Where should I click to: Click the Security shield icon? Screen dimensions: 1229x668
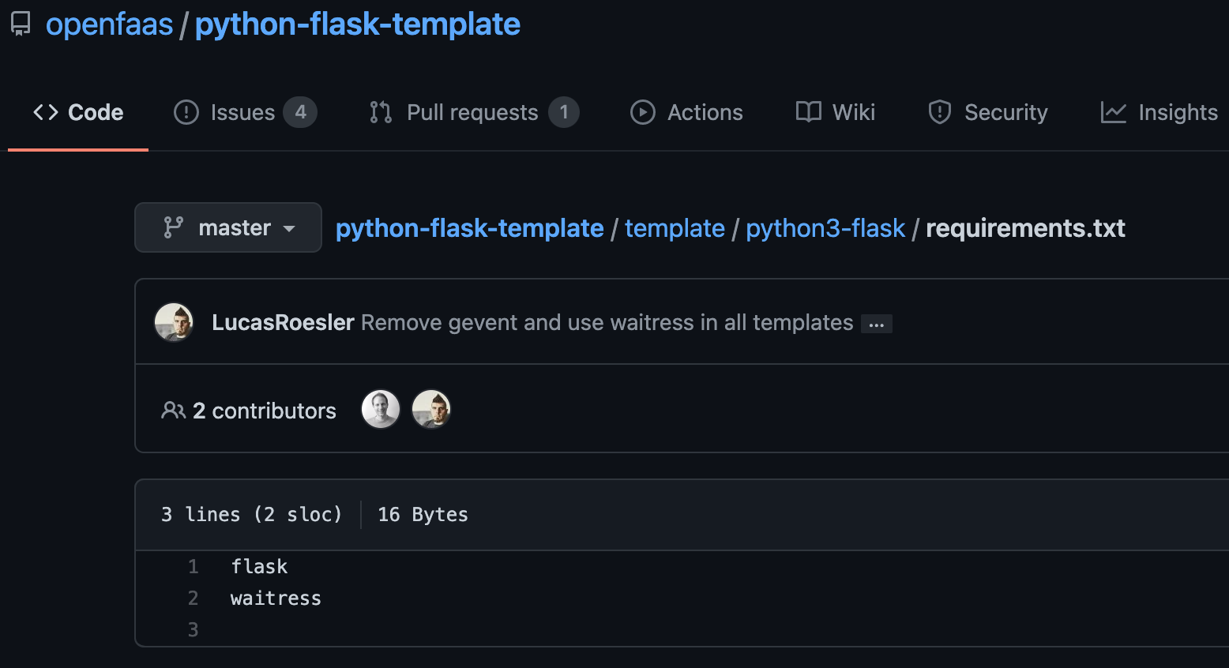coord(940,113)
